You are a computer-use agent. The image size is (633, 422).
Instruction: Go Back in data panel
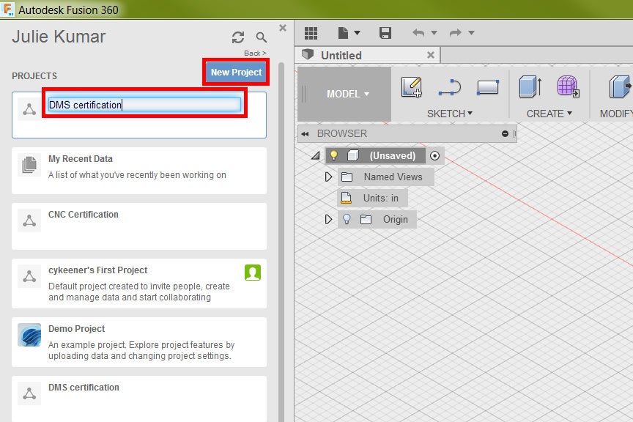pyautogui.click(x=255, y=53)
